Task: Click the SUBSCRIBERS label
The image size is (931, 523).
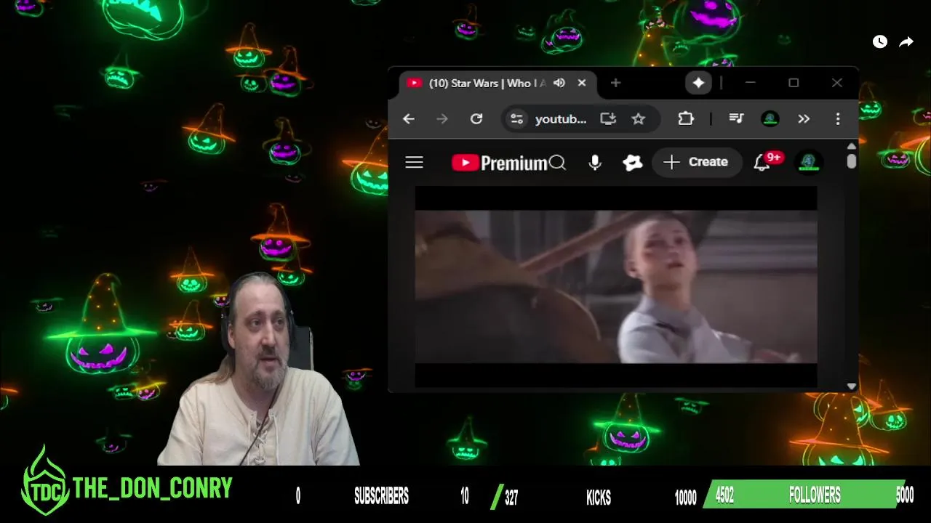Action: click(381, 496)
